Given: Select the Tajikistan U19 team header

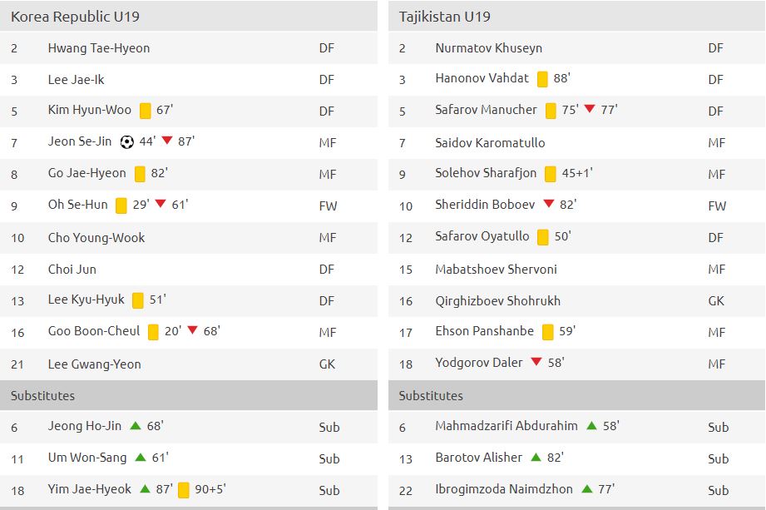Looking at the screenshot, I should (x=576, y=16).
